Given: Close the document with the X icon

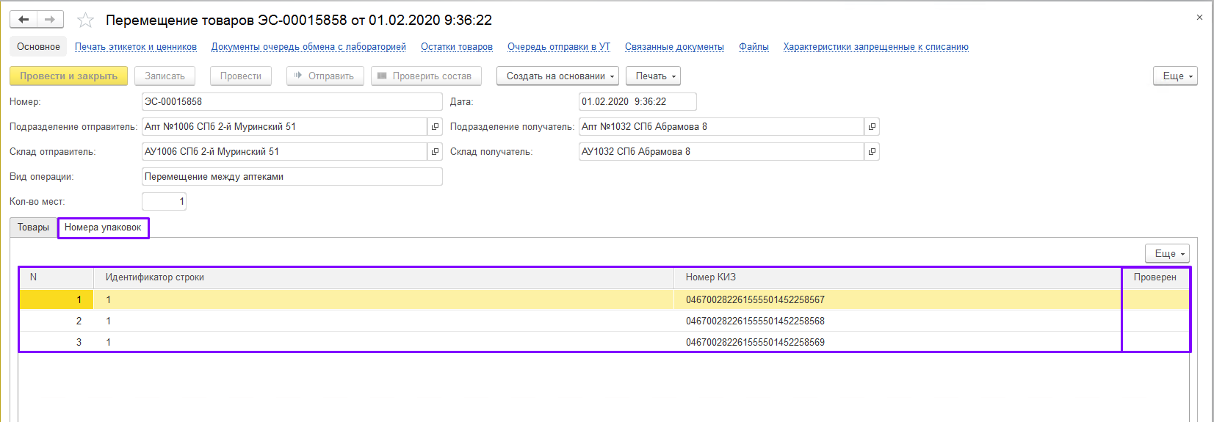Looking at the screenshot, I should click(x=1199, y=18).
